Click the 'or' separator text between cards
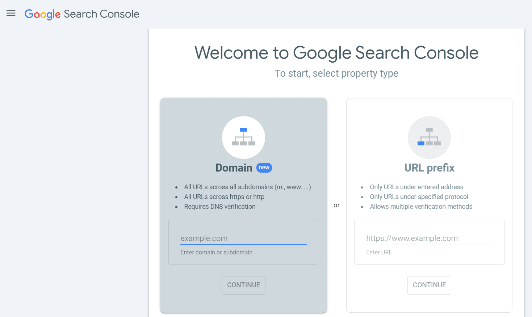The width and height of the screenshot is (532, 317). coord(336,205)
